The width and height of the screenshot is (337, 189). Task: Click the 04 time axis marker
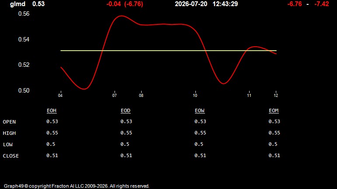tap(60, 95)
